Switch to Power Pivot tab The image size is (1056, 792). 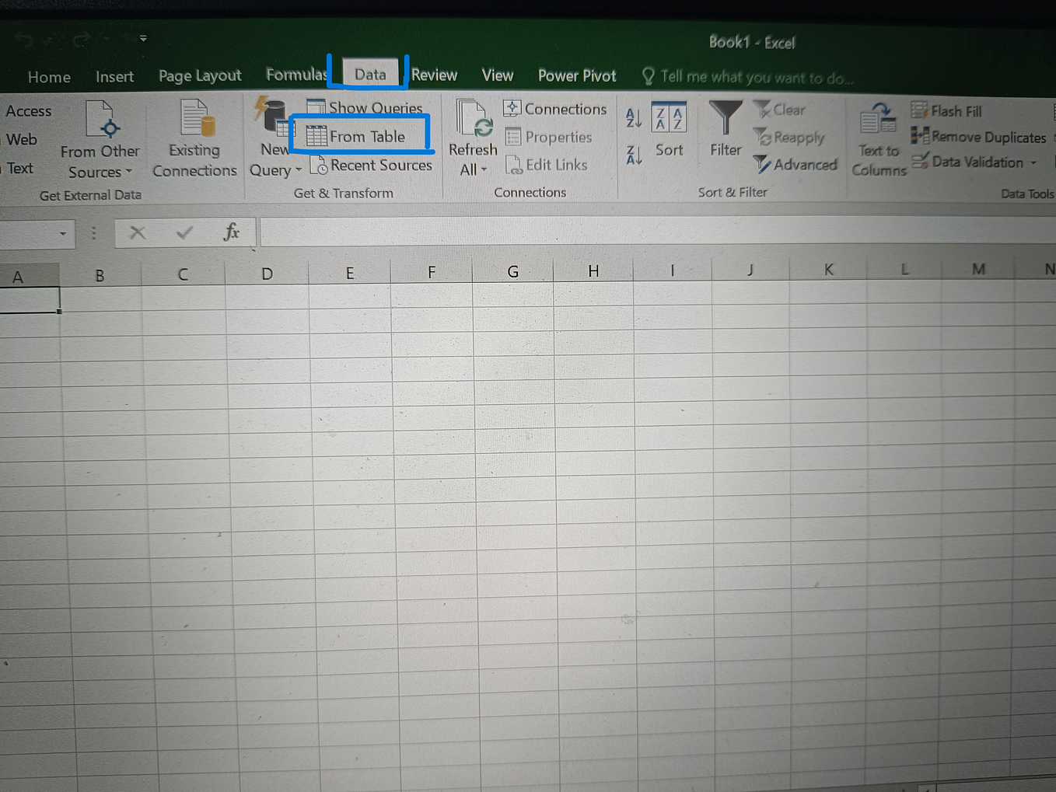[576, 75]
